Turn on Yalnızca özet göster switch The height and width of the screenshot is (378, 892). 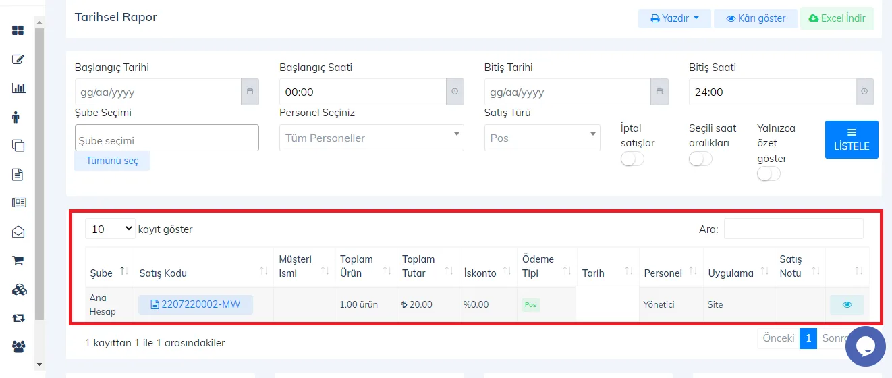click(769, 174)
